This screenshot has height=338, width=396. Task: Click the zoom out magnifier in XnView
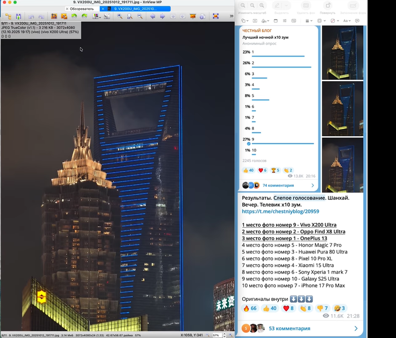[x=140, y=16]
